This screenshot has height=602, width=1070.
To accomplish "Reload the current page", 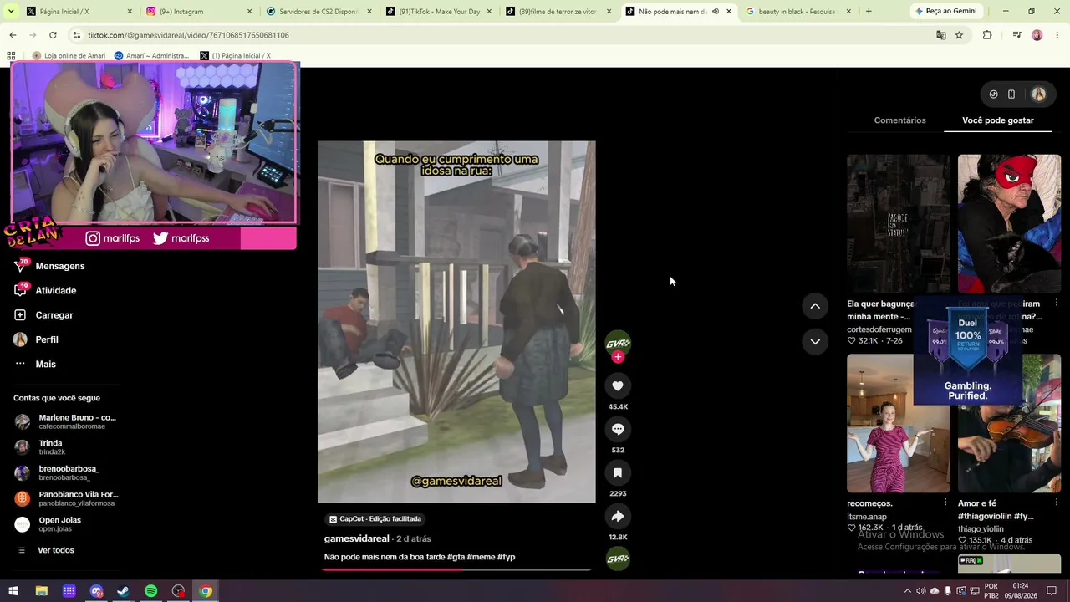I will coord(53,35).
